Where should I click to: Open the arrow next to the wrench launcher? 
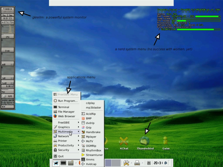pos(131,163)
